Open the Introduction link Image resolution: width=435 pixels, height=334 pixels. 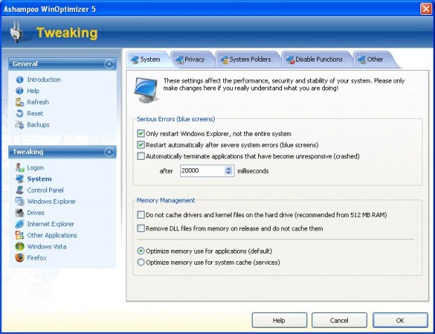43,80
